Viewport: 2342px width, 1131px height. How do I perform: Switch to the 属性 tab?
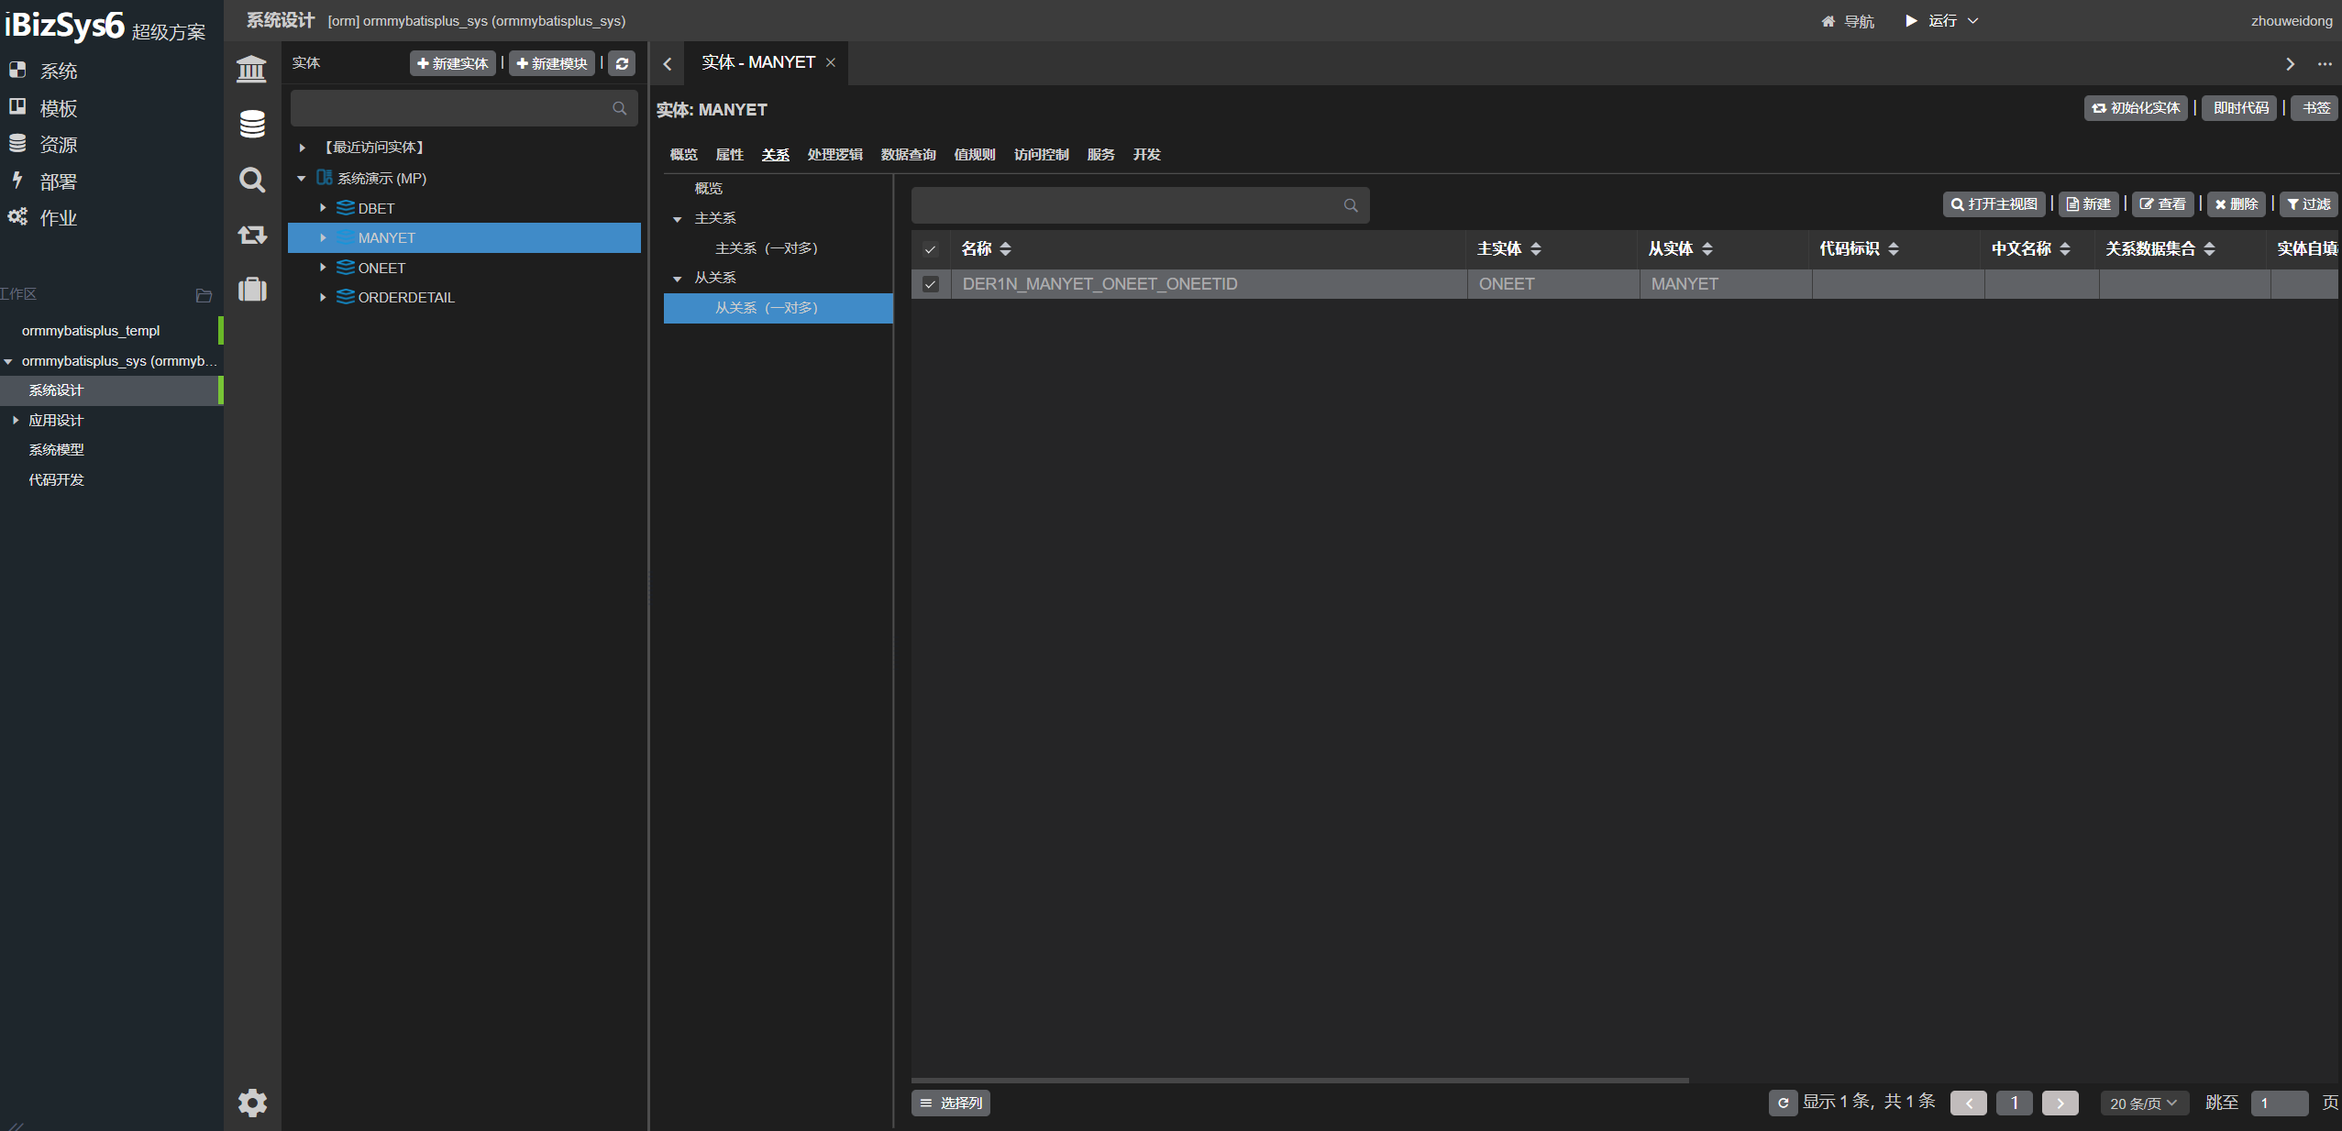click(730, 154)
